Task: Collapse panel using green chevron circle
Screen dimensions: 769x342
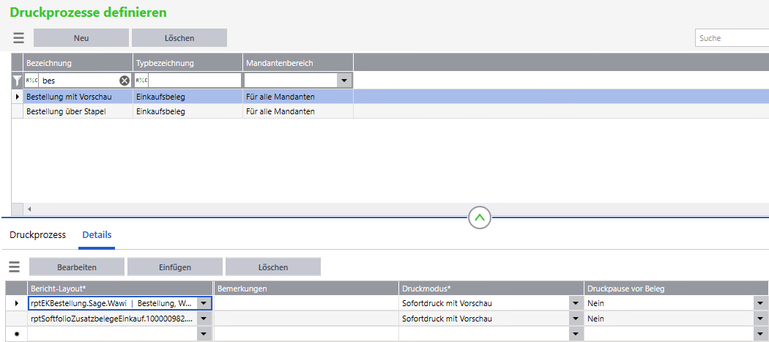Action: (480, 218)
